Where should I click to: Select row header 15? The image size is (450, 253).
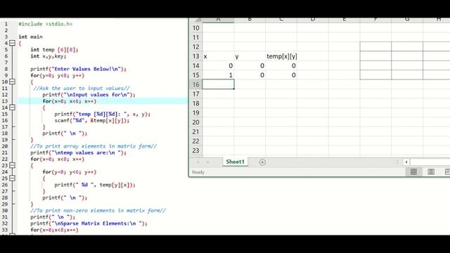[195, 75]
